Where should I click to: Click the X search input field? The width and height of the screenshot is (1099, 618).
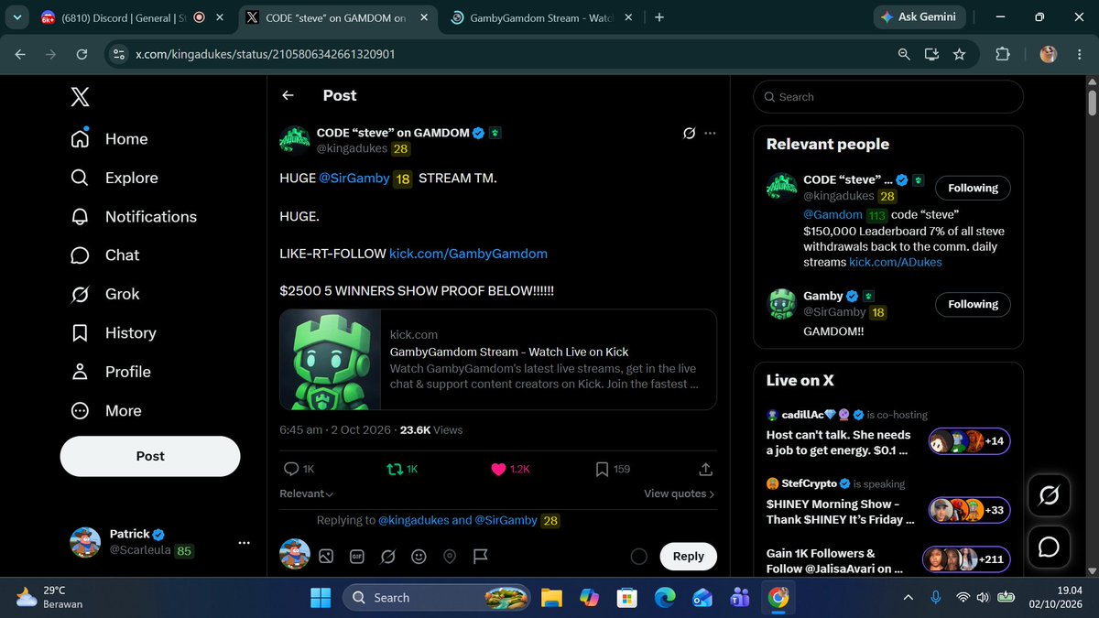pos(888,97)
